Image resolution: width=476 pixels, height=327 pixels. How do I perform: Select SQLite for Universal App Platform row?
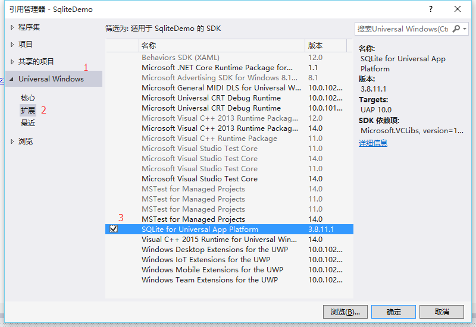click(x=229, y=229)
